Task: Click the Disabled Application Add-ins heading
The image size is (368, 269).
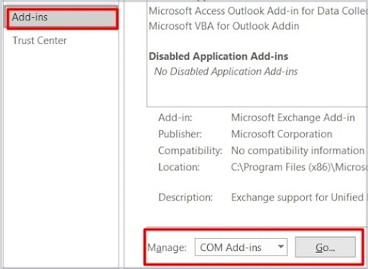Action: pos(218,56)
